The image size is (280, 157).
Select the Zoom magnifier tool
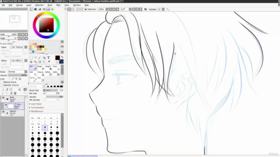coord(35,62)
